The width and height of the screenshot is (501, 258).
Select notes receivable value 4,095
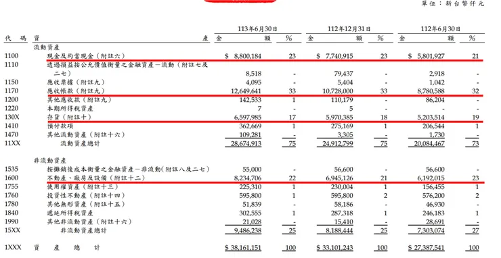(254, 82)
